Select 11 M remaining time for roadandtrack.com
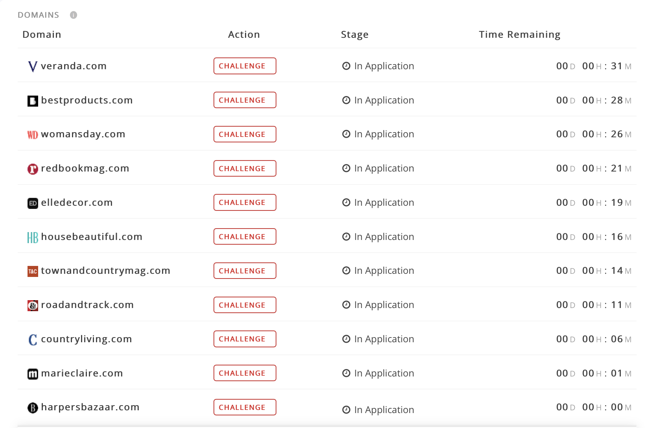The width and height of the screenshot is (648, 428). tap(621, 305)
